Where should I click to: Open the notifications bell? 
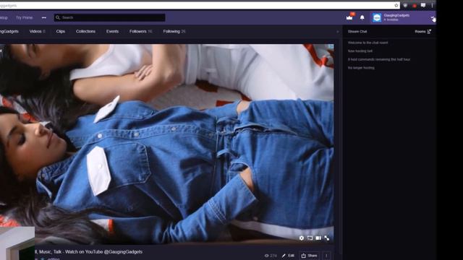pyautogui.click(x=362, y=17)
